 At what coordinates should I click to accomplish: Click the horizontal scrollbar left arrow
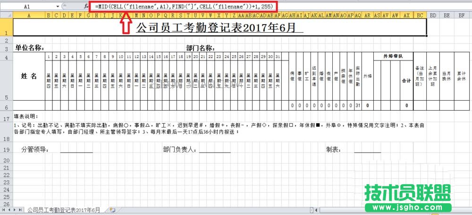(317, 210)
